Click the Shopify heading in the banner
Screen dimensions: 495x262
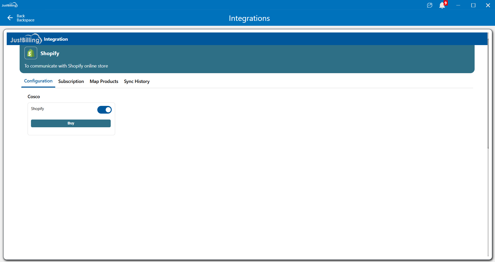[x=50, y=53]
